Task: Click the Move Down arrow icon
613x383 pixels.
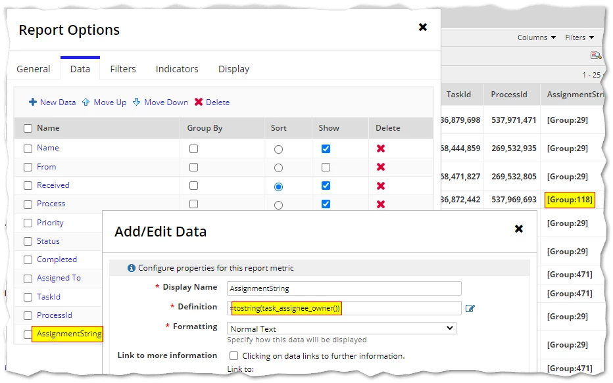Action: click(x=136, y=102)
